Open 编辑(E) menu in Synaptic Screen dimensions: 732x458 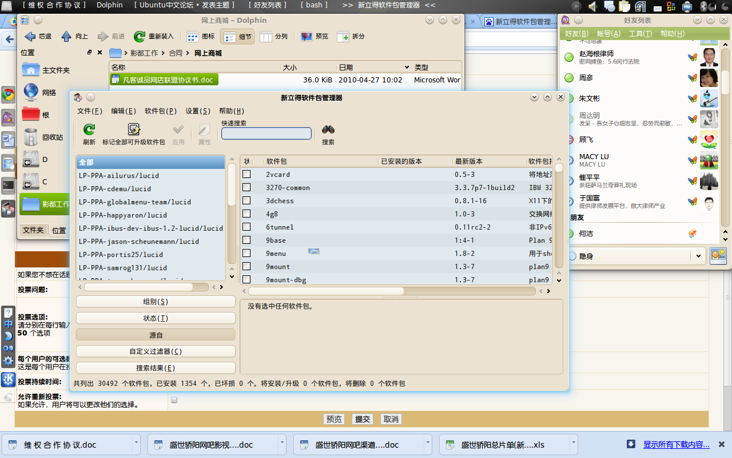coord(124,111)
